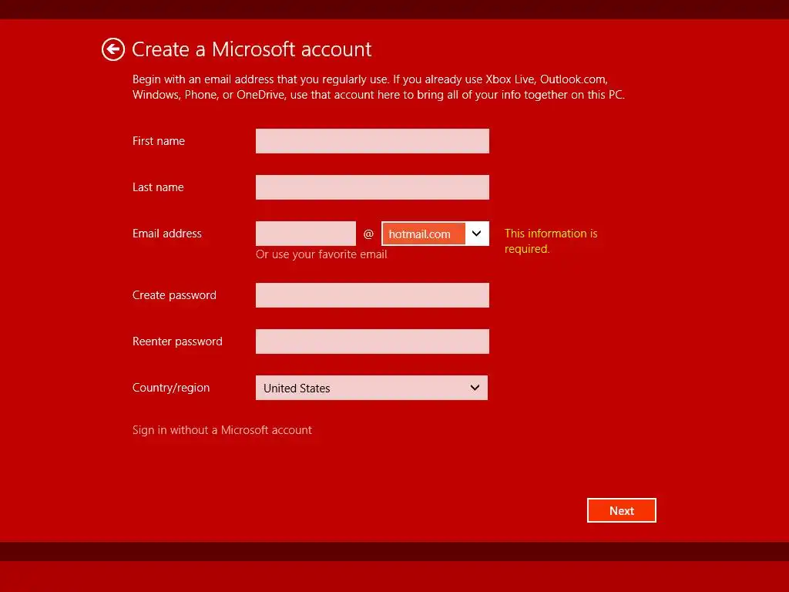Screen dimensions: 789x592
Task: Expand the United States country/region dropdown
Action: pyautogui.click(x=371, y=388)
